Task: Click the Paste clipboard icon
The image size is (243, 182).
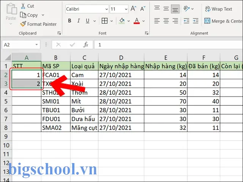Action: pos(11,9)
